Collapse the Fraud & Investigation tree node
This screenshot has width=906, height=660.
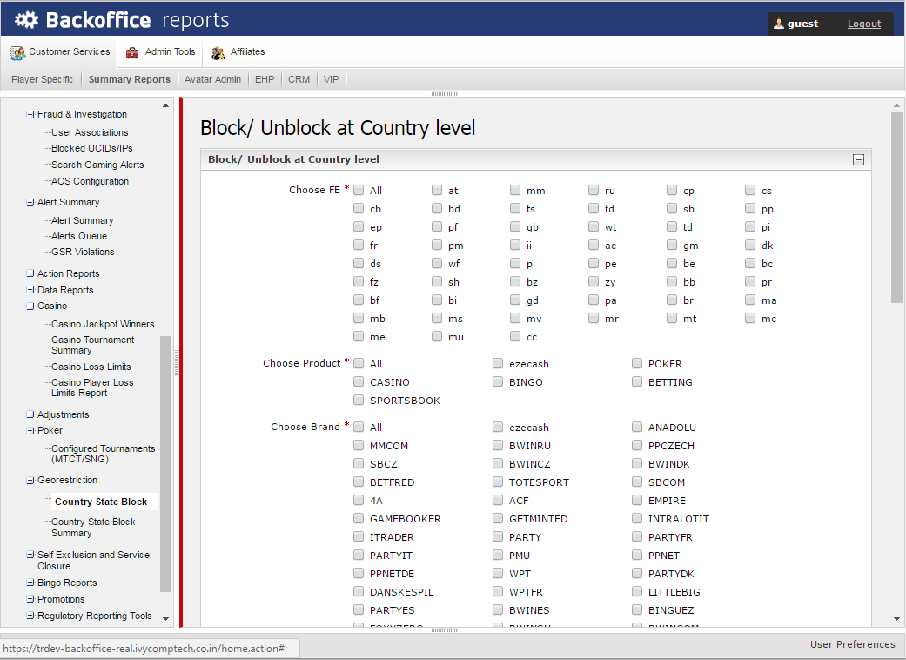[30, 115]
